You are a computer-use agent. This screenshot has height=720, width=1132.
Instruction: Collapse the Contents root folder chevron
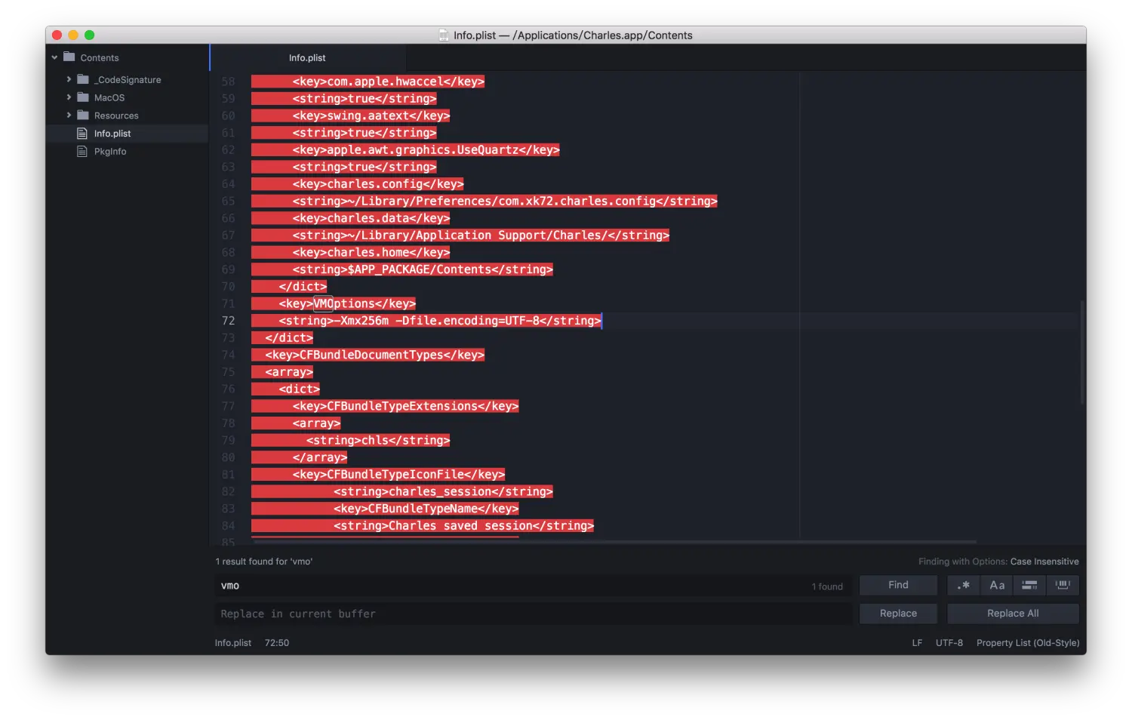click(54, 57)
